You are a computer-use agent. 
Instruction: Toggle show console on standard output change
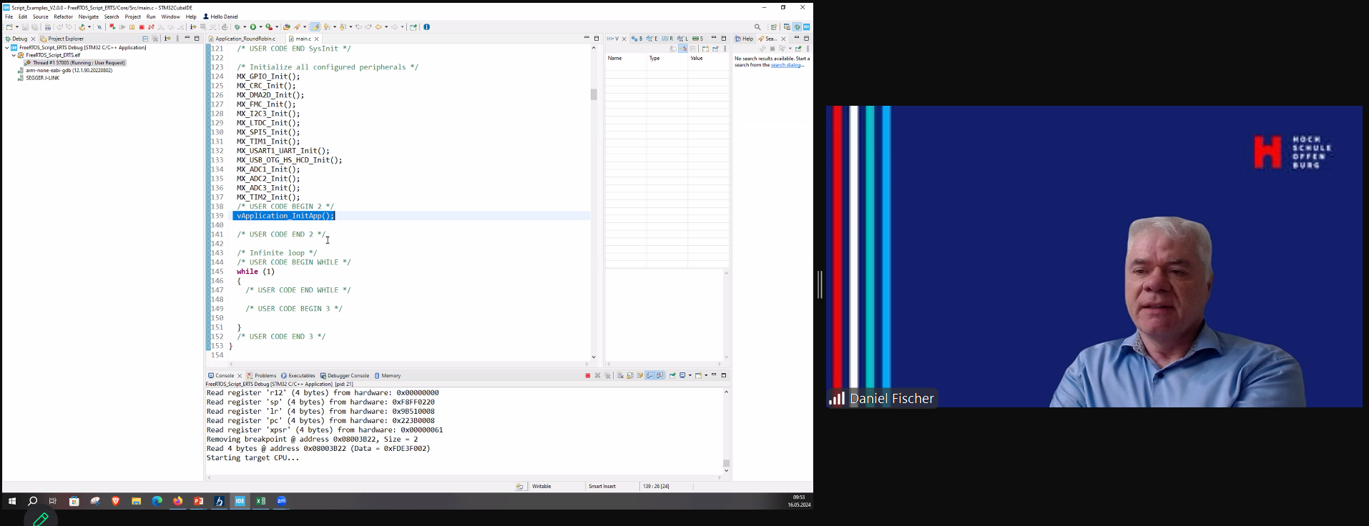(650, 375)
